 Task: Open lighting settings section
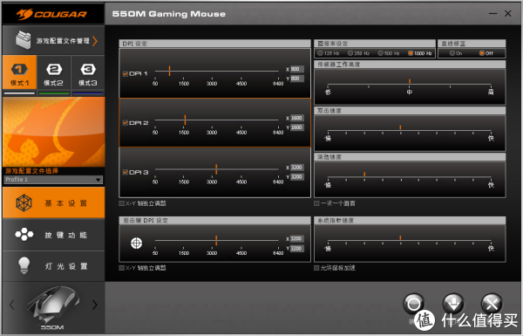pyautogui.click(x=54, y=266)
